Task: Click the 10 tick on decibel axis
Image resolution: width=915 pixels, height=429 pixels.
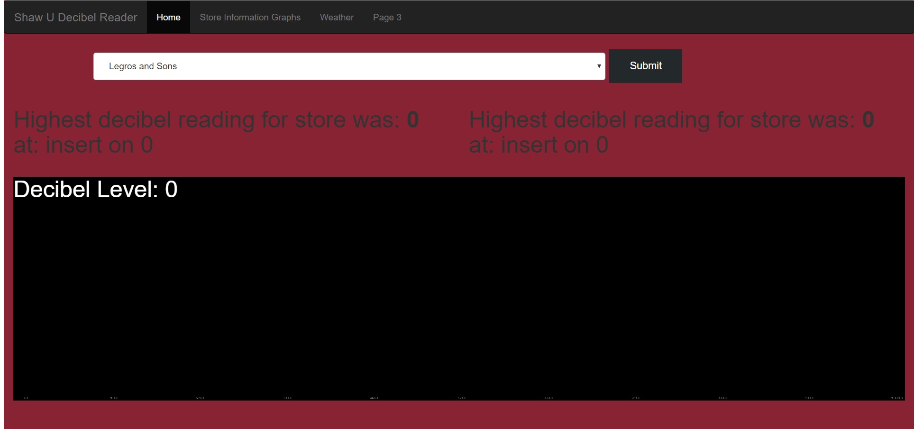Action: pyautogui.click(x=113, y=398)
